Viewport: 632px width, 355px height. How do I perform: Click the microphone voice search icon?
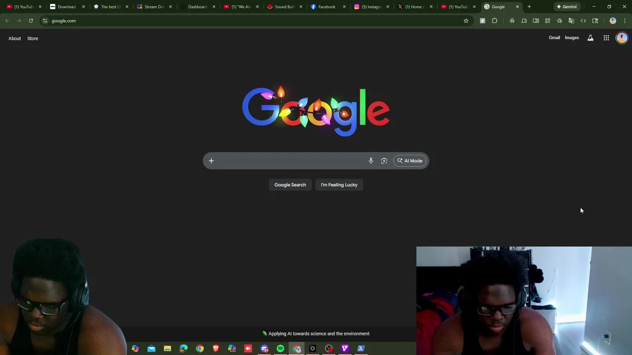(x=371, y=161)
